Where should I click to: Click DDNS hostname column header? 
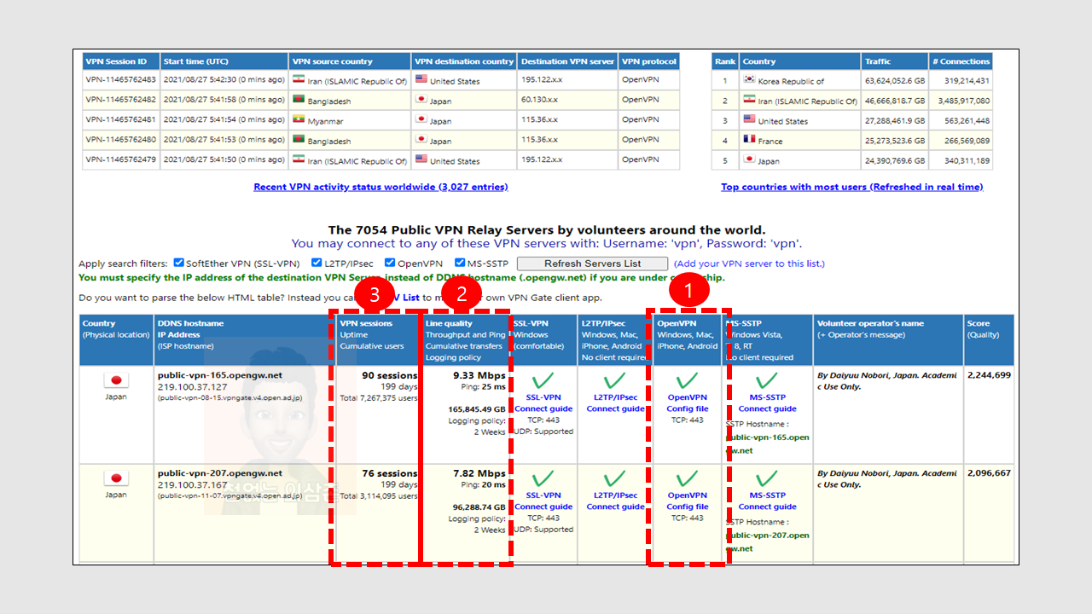(x=243, y=340)
